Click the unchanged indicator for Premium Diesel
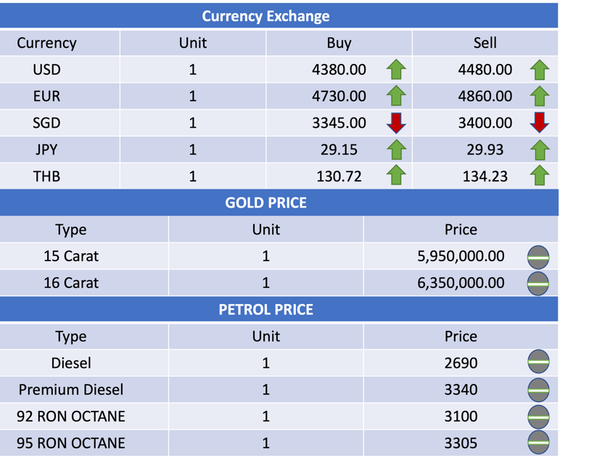This screenshot has height=463, width=589. (x=538, y=389)
